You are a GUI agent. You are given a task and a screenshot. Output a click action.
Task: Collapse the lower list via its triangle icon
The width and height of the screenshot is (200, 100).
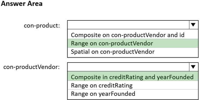(x=194, y=67)
